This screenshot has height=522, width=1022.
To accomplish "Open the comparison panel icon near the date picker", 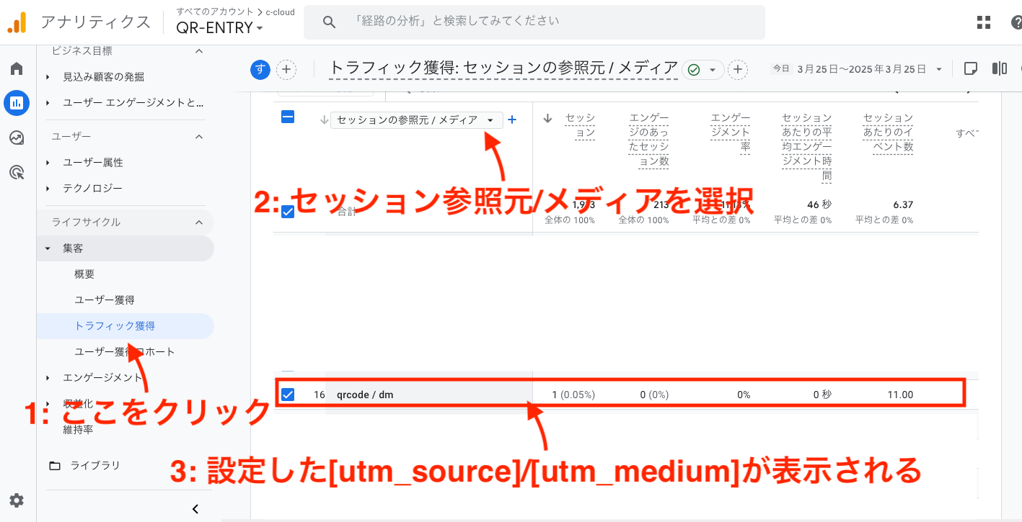I will point(1000,68).
